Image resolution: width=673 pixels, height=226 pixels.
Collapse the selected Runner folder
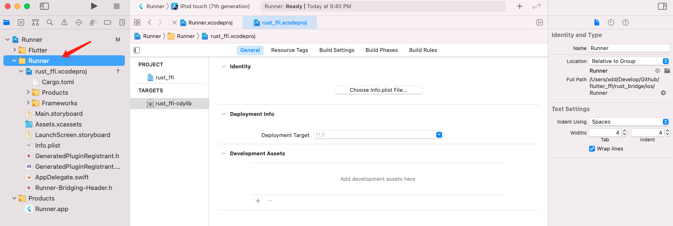14,61
